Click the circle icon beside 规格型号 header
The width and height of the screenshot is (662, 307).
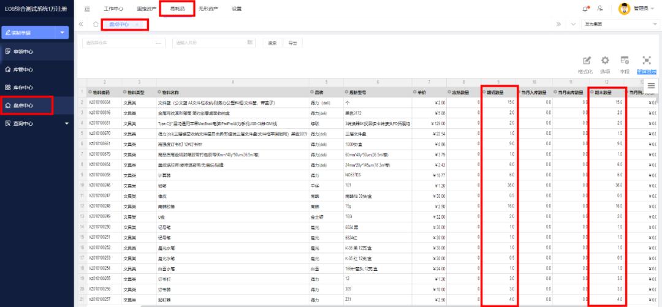pos(347,92)
